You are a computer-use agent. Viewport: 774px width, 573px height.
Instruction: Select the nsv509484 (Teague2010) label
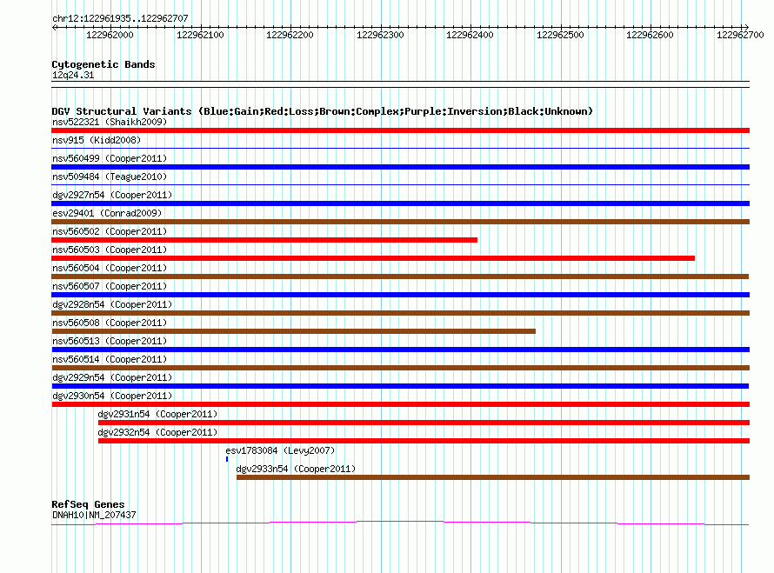coord(110,177)
